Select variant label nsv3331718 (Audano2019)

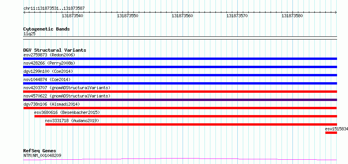click(x=72, y=121)
